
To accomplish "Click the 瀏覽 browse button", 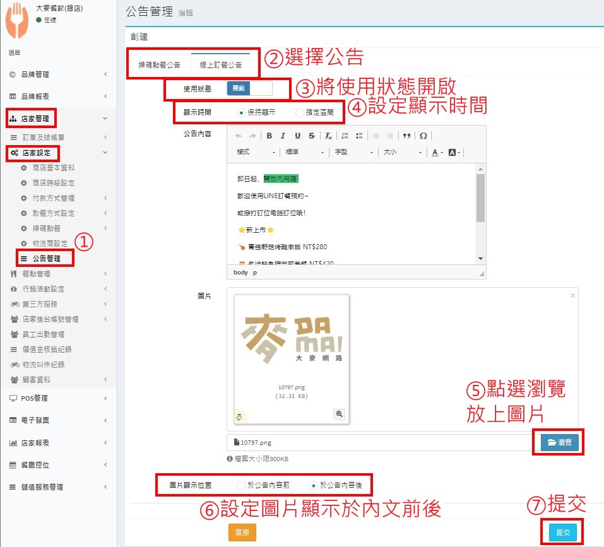I will click(x=559, y=443).
